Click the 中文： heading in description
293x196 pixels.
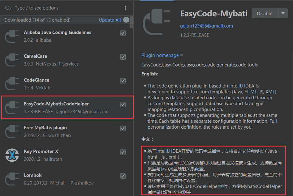(x=147, y=139)
